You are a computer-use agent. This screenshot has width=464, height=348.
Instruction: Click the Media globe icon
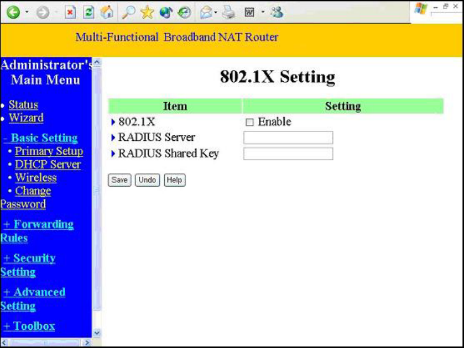point(166,12)
